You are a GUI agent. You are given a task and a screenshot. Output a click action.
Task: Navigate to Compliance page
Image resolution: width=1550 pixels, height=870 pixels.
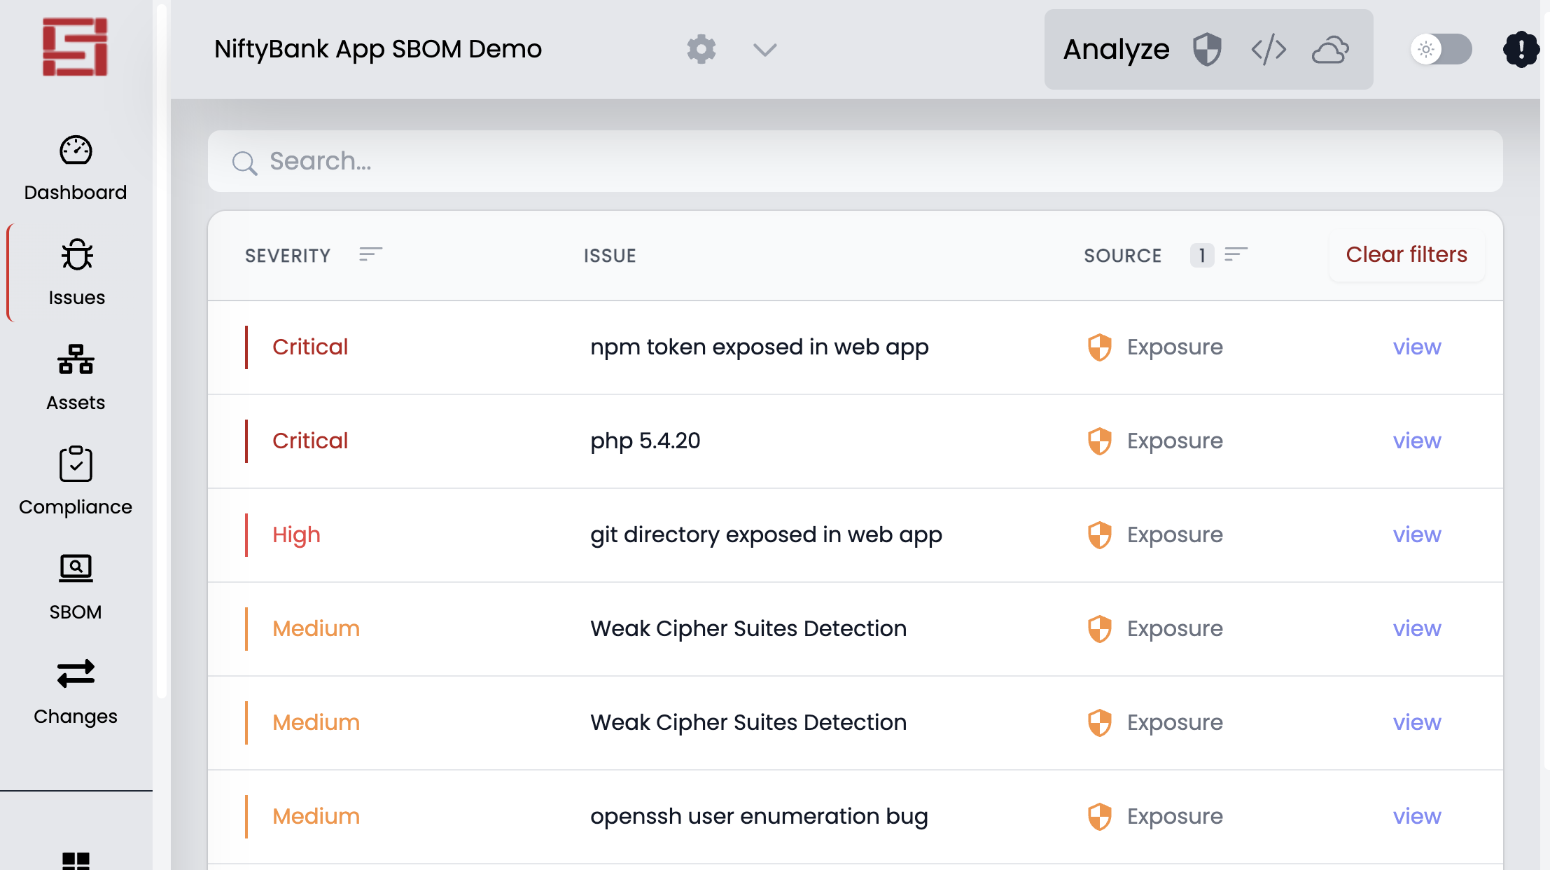pyautogui.click(x=76, y=482)
